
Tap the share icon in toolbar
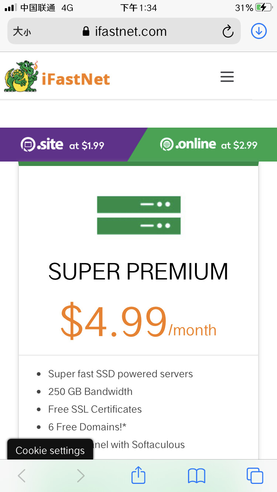point(138,475)
